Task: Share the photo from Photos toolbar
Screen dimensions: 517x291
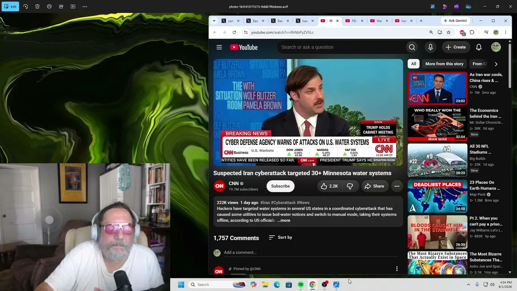Action: click(61, 6)
